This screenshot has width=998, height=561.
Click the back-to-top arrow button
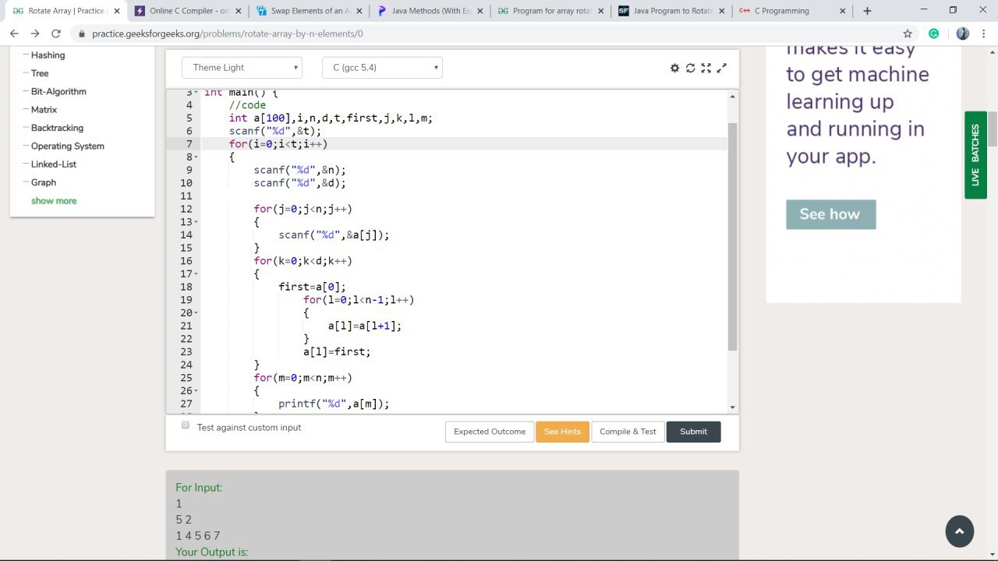[960, 531]
